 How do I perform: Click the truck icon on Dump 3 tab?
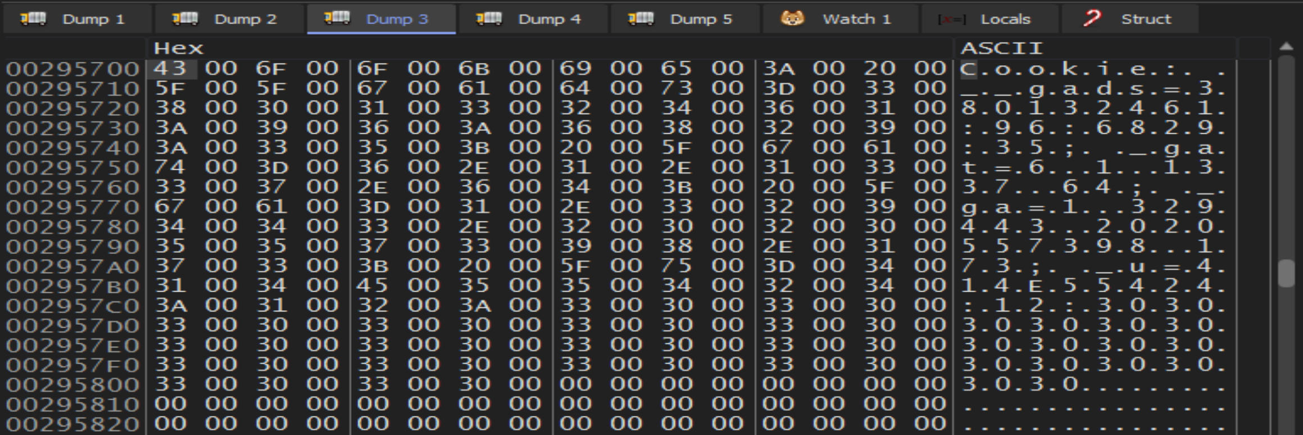337,19
